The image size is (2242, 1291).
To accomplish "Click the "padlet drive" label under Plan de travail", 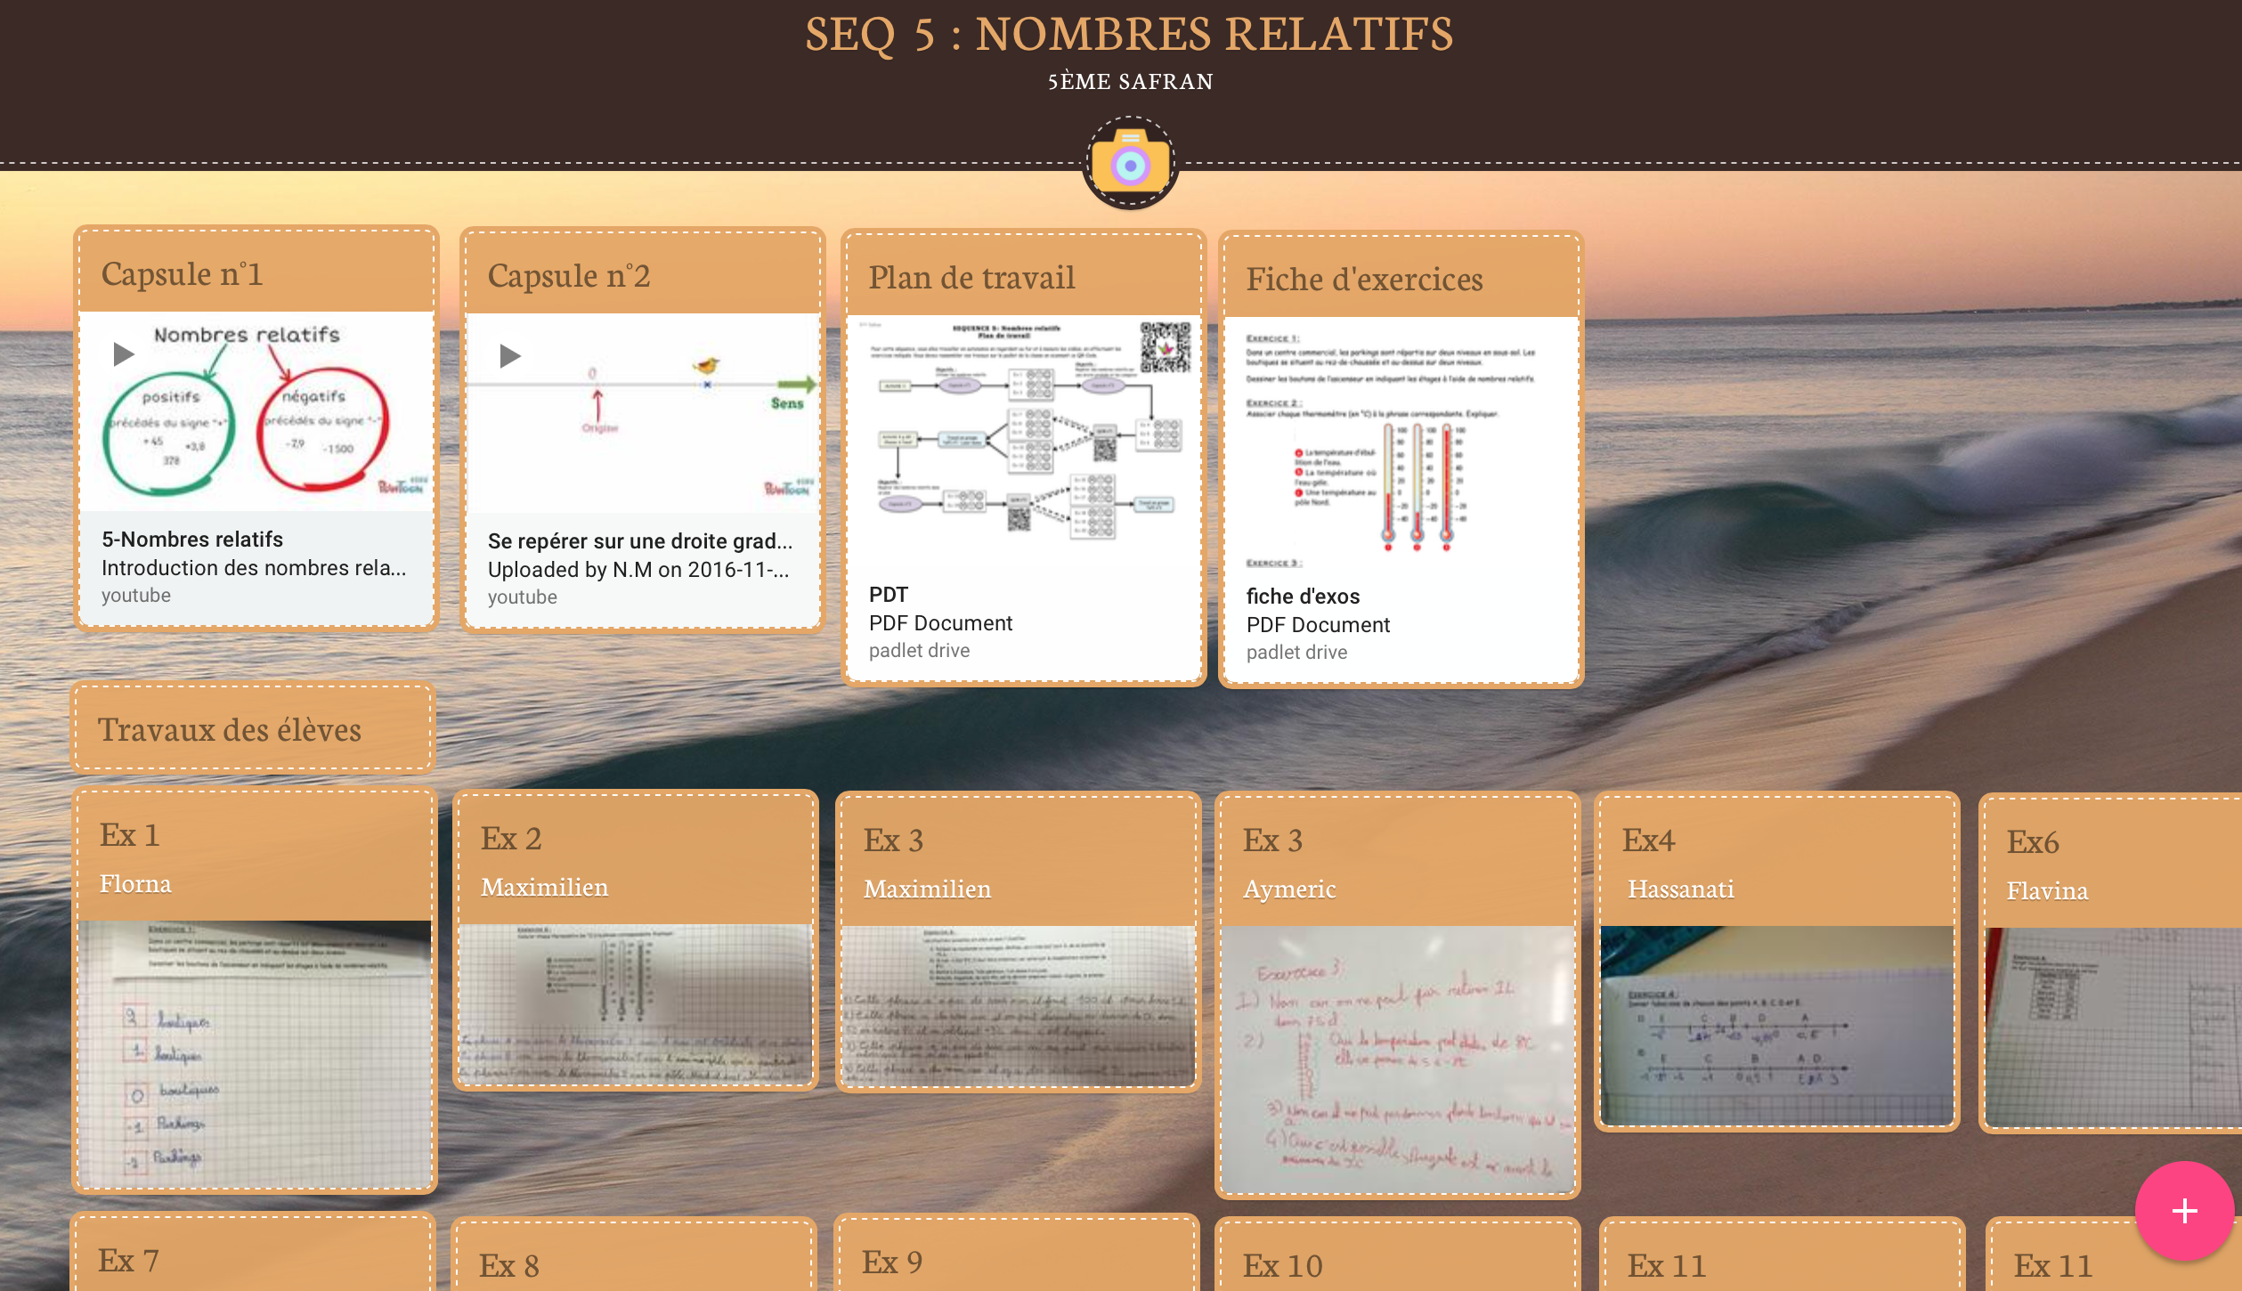I will tap(919, 650).
